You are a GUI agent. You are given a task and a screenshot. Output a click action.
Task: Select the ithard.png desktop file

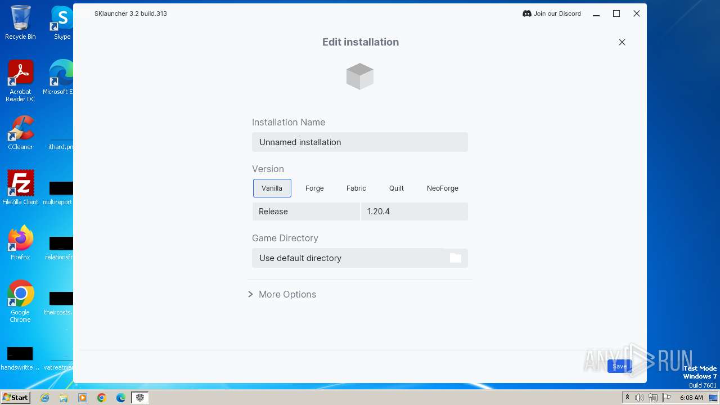[x=61, y=143]
